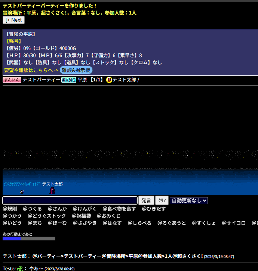The image size is (258, 271).
Task: Click the テストパーティー party name
Action: point(42,80)
